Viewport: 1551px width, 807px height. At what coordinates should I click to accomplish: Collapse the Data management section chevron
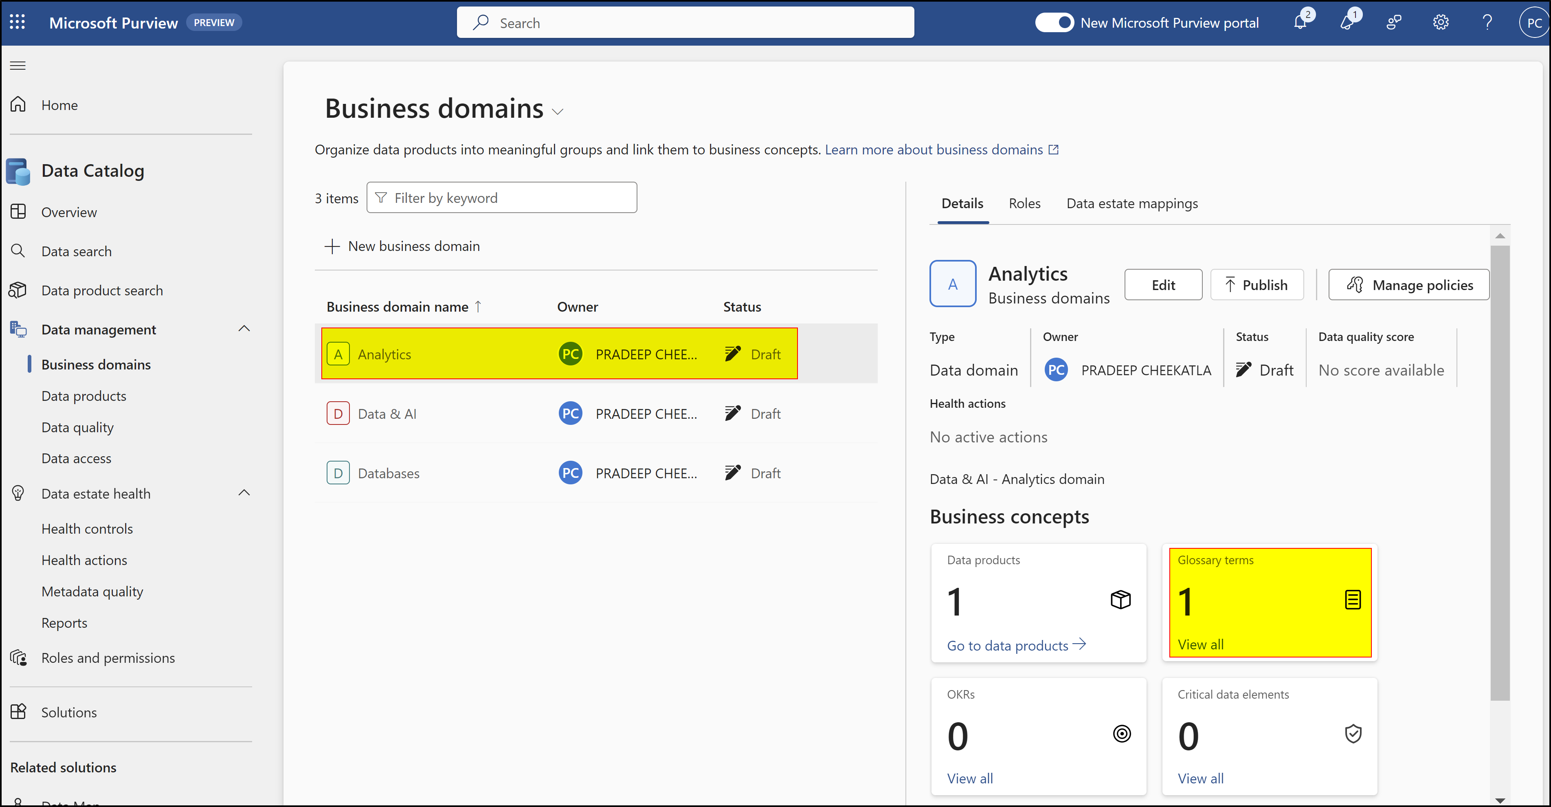(x=244, y=328)
